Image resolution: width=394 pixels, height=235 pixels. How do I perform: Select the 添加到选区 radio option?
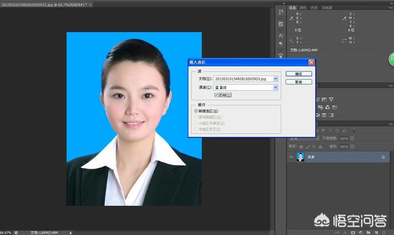[196, 117]
